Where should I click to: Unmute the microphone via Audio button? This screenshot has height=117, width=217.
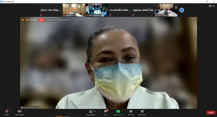(7, 112)
